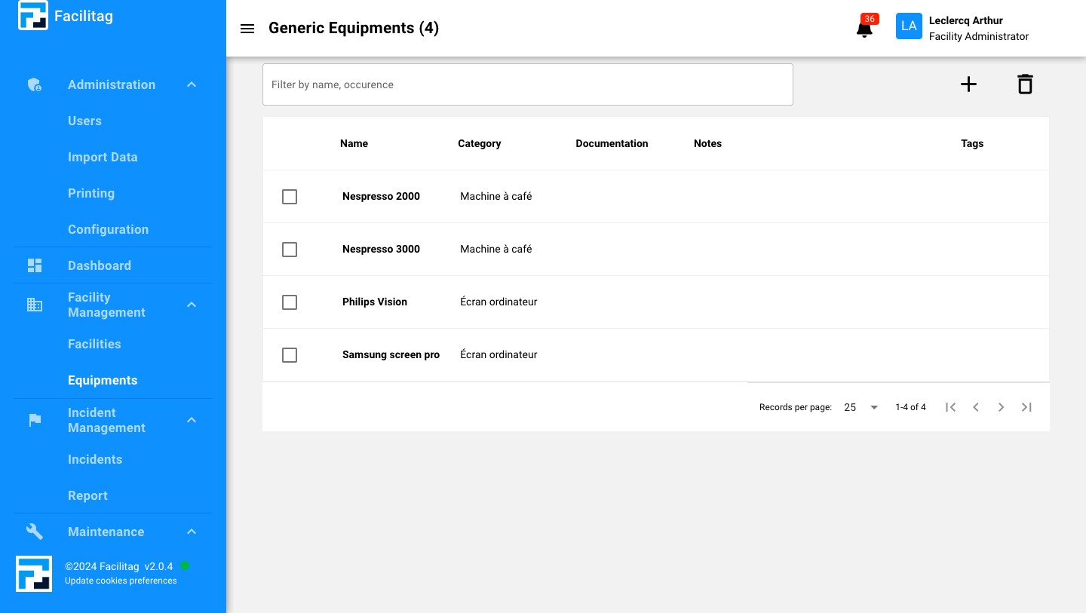Open the Nespresso 3000 equipment entry
Viewport: 1086px width, 613px height.
point(381,249)
